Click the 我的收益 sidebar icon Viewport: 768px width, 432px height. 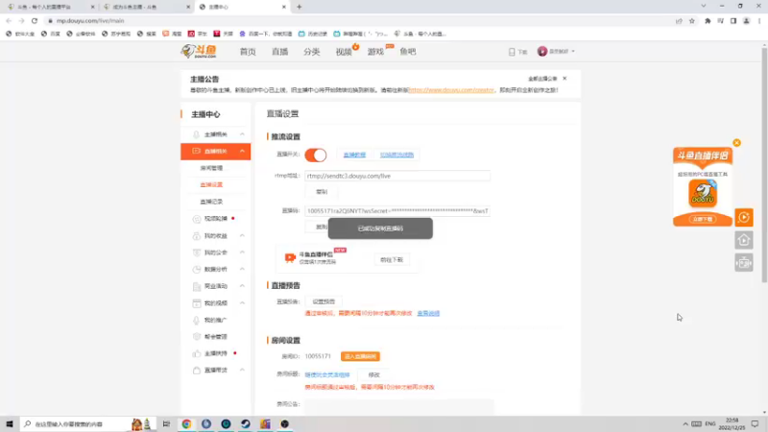coord(197,236)
